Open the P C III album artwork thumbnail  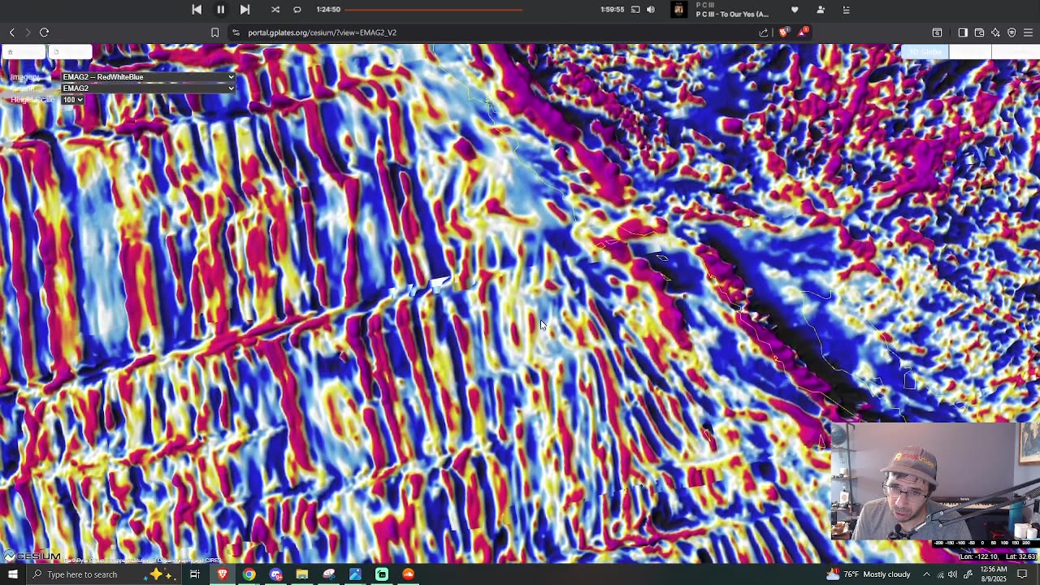[x=679, y=10]
